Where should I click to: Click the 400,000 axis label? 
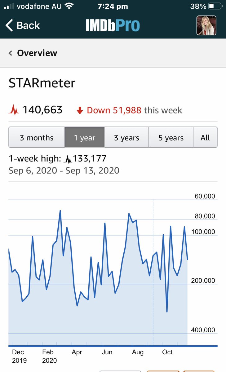tap(203, 330)
